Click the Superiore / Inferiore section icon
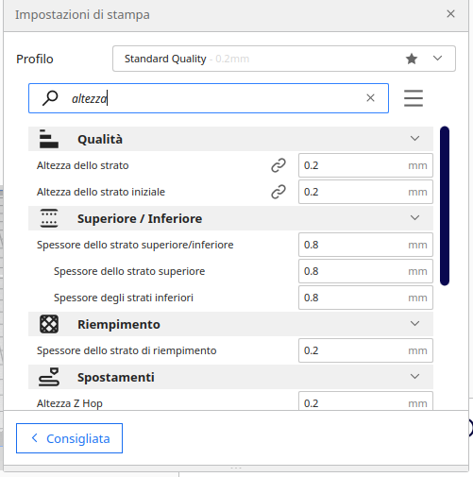The image size is (473, 477). pyautogui.click(x=49, y=218)
